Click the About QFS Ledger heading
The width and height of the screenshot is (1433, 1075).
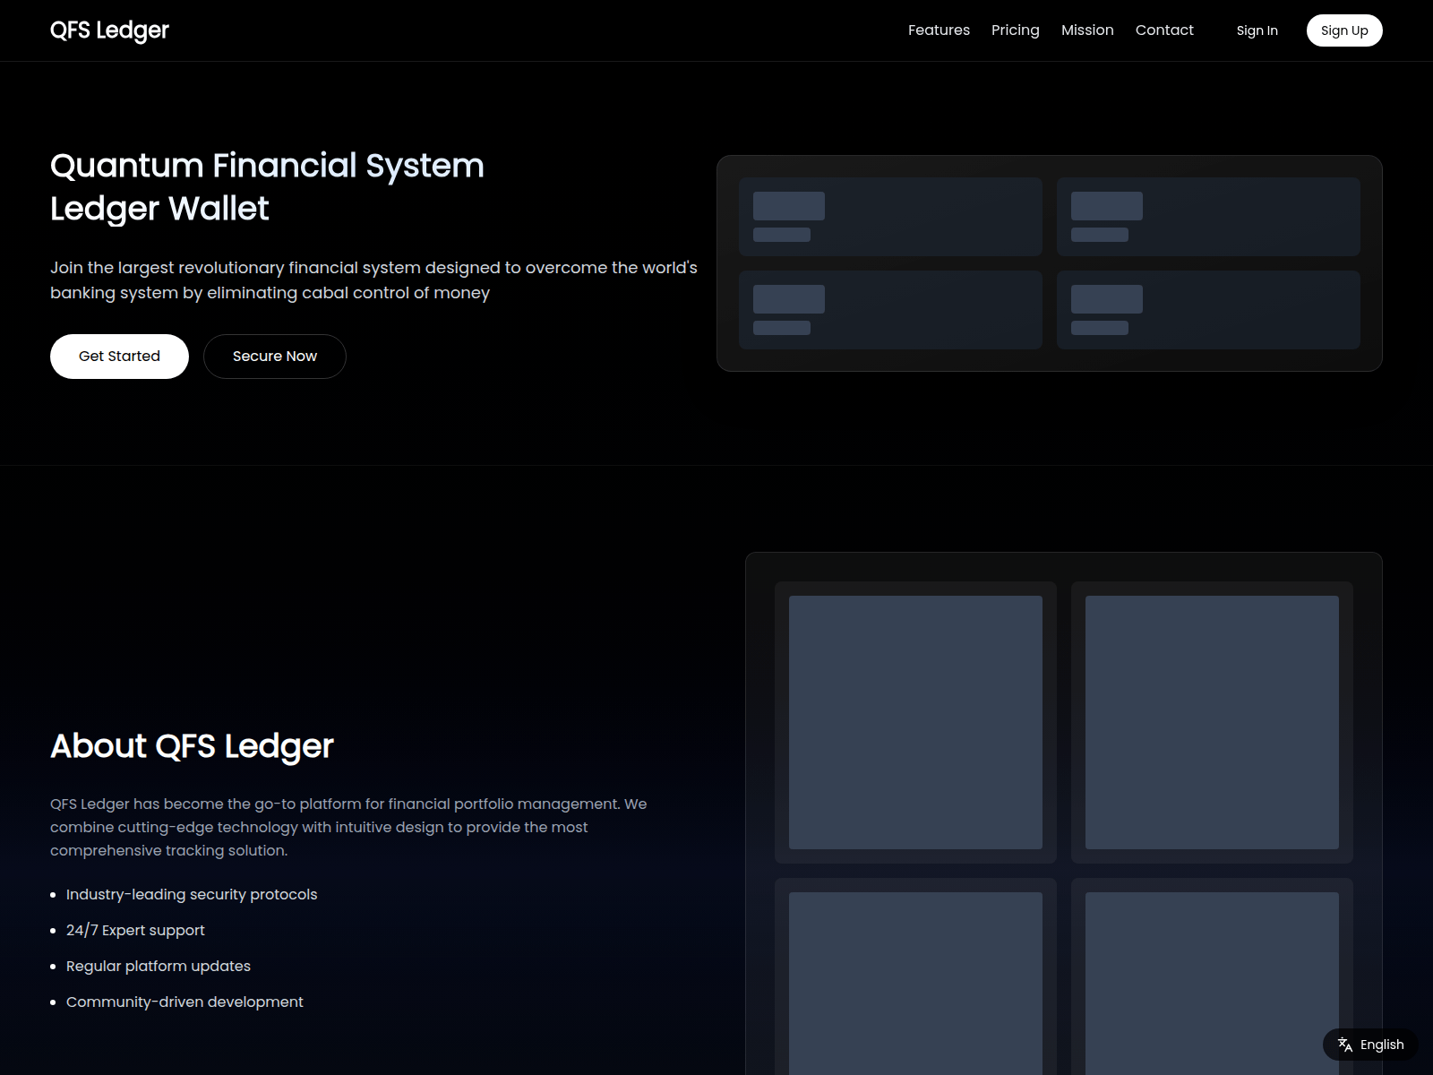(x=192, y=746)
